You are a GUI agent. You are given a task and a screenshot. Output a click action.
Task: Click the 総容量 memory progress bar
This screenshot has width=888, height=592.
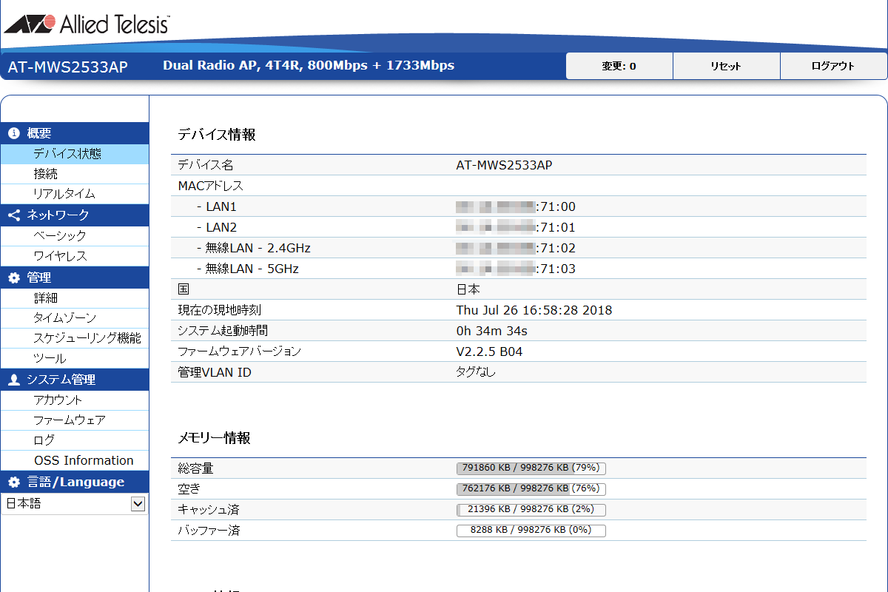(531, 468)
